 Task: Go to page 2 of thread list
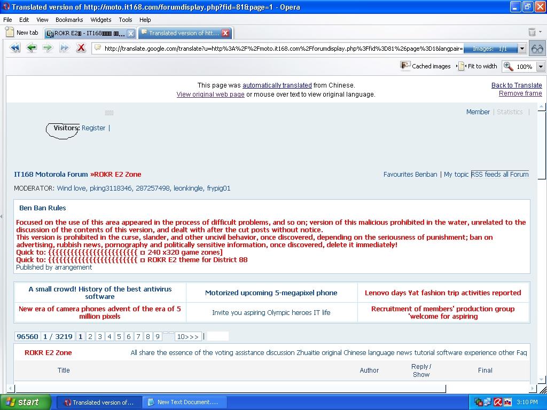(90, 336)
